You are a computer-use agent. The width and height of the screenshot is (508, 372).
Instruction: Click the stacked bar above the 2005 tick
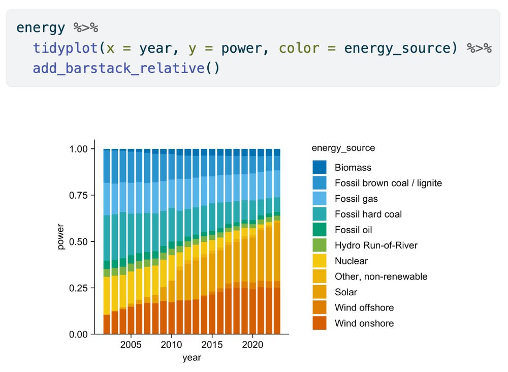pyautogui.click(x=131, y=241)
